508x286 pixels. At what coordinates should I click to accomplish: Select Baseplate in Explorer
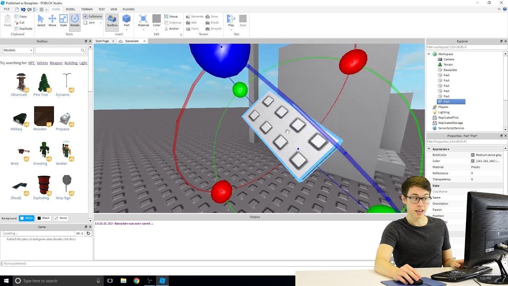point(450,70)
